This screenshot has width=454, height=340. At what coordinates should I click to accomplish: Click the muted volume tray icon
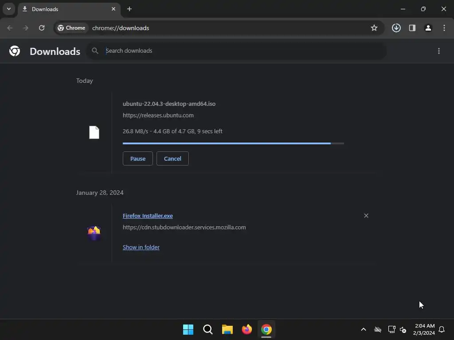[x=403, y=329]
